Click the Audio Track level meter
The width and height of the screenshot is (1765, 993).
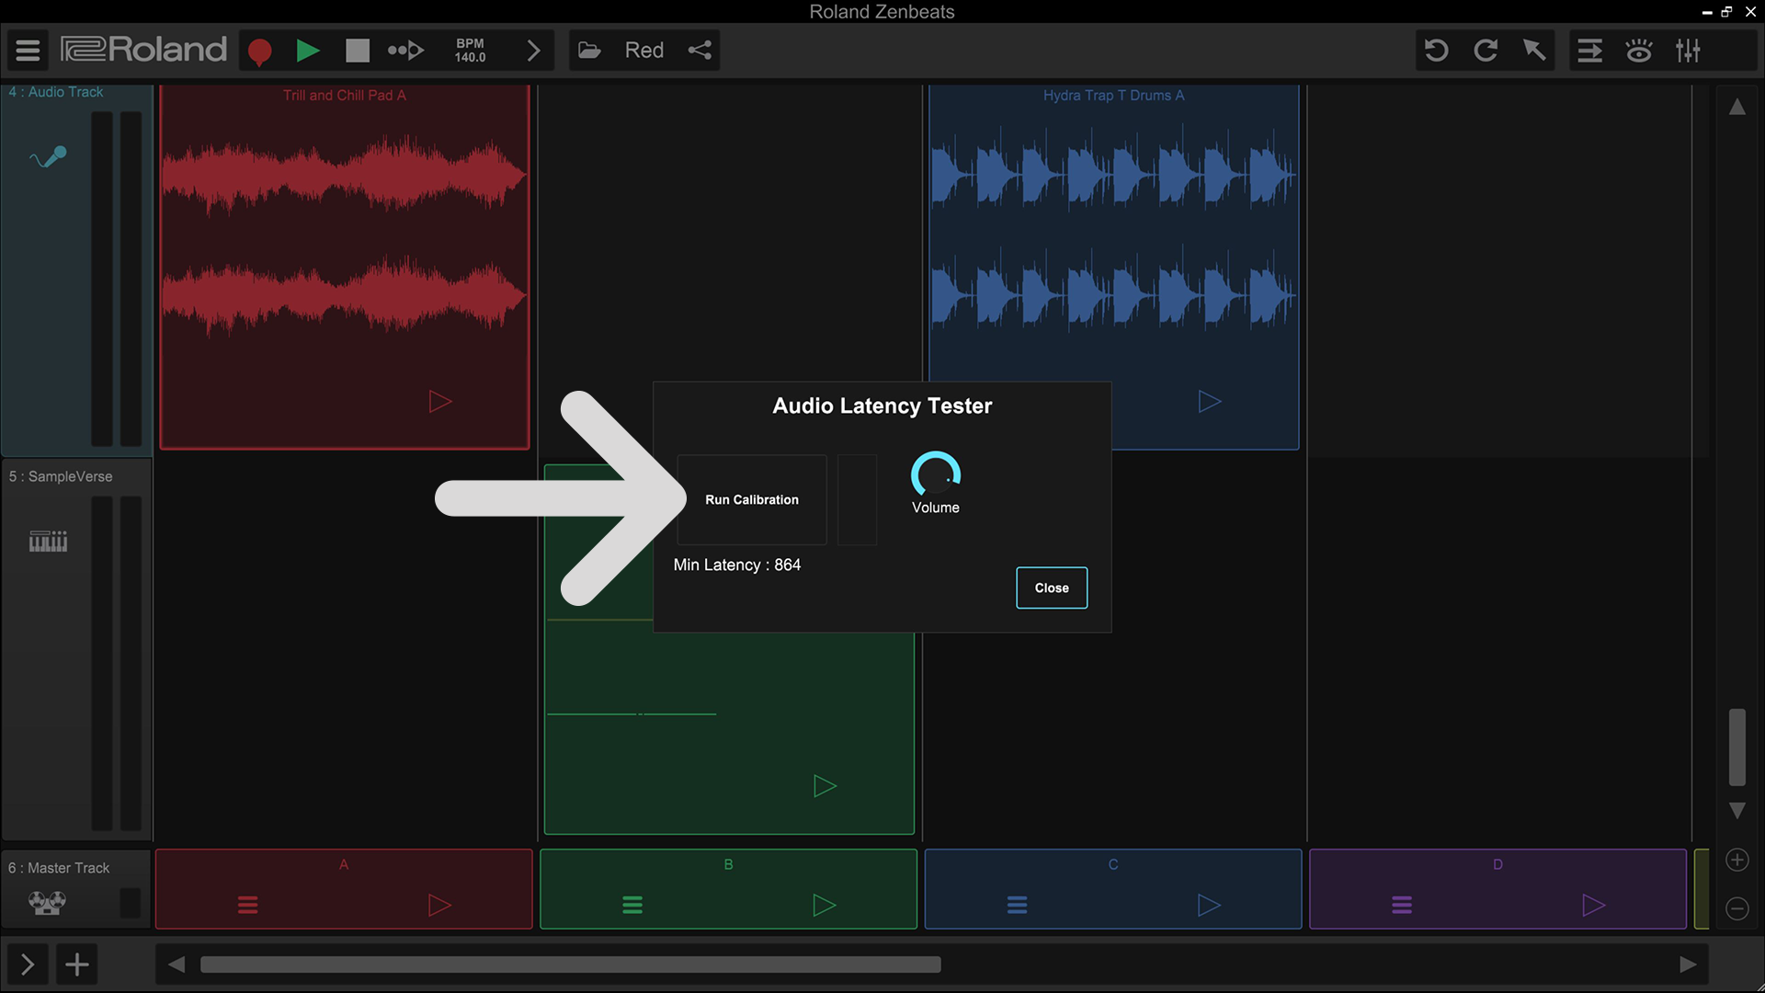tap(117, 279)
